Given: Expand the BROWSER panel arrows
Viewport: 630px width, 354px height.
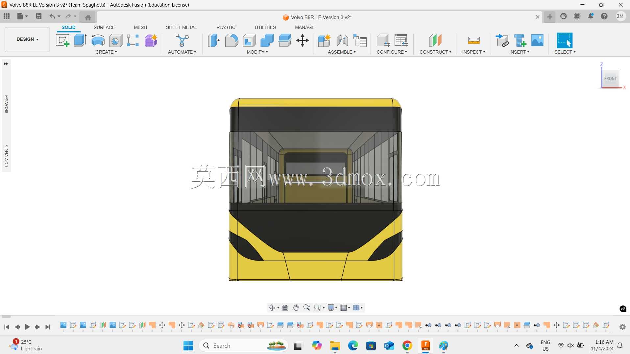Looking at the screenshot, I should tap(6, 64).
